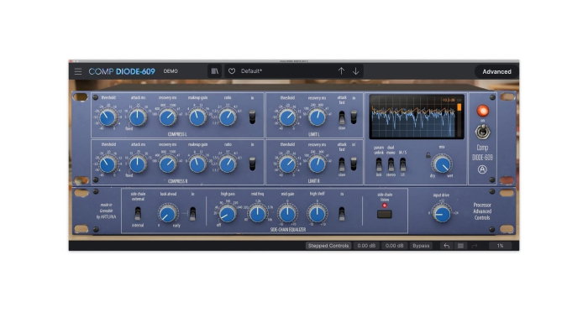Click the 1% CPU meter readout

[501, 246]
